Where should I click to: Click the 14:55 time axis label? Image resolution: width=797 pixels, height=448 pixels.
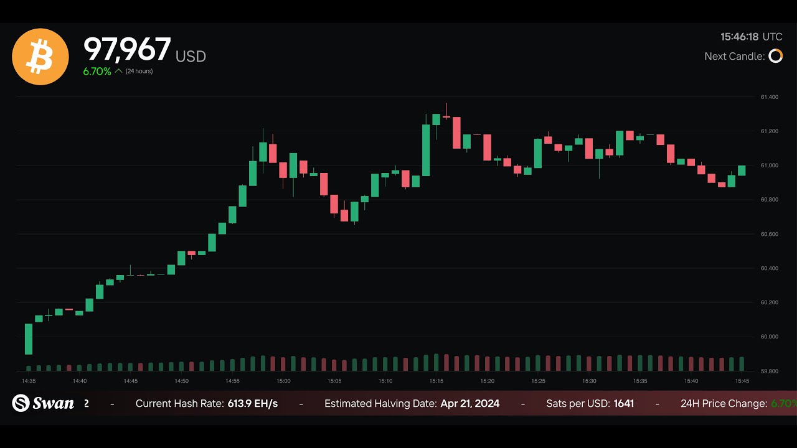[232, 381]
